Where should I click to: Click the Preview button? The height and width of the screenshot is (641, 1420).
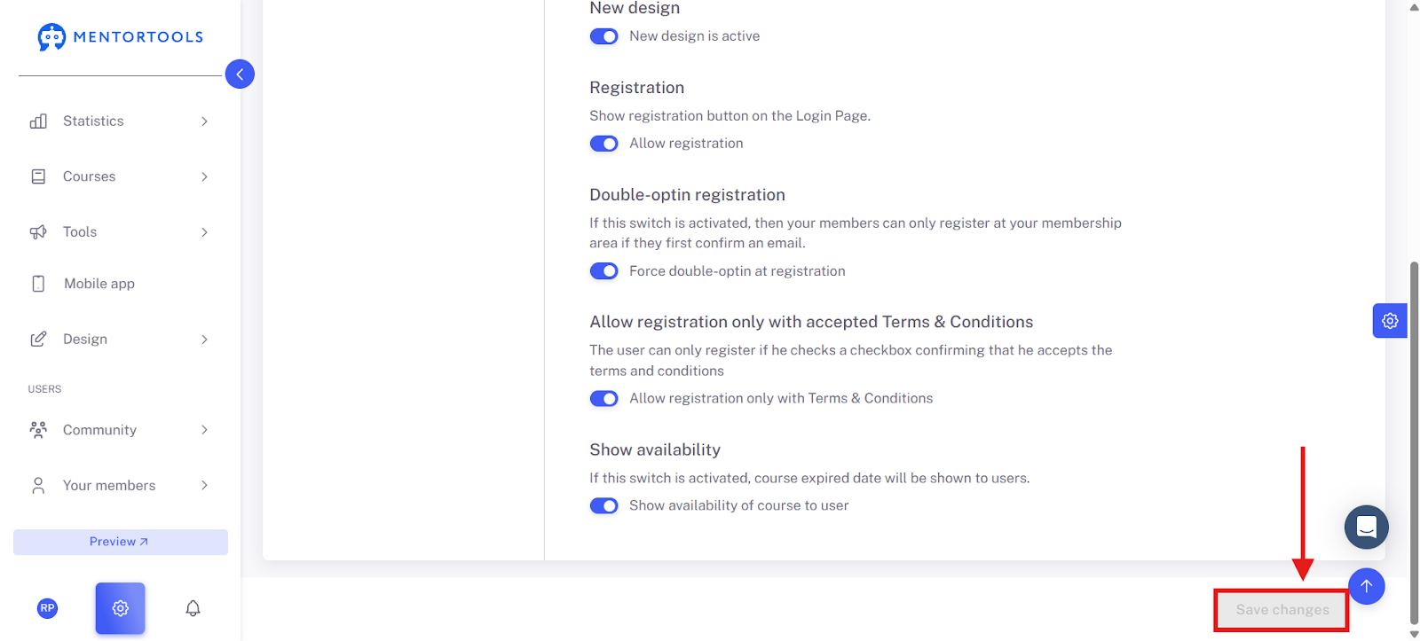tap(121, 542)
